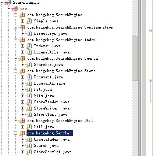Expand Simple.java file node
Image resolution: width=153 pixels, height=156 pixels.
point(22,21)
